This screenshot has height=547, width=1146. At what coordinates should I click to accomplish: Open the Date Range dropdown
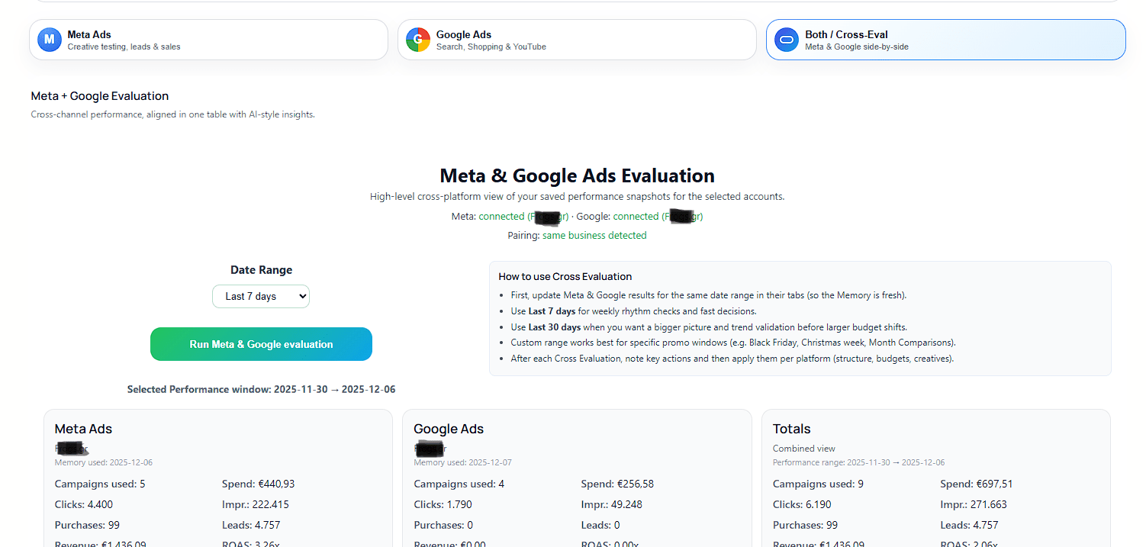click(x=261, y=296)
